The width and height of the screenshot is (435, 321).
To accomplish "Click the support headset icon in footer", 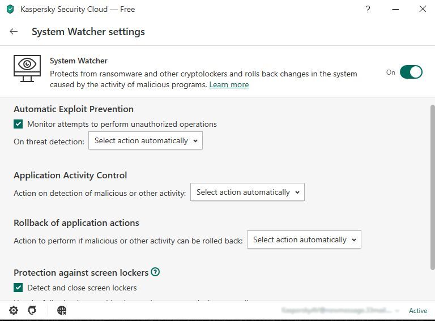I will (32, 310).
